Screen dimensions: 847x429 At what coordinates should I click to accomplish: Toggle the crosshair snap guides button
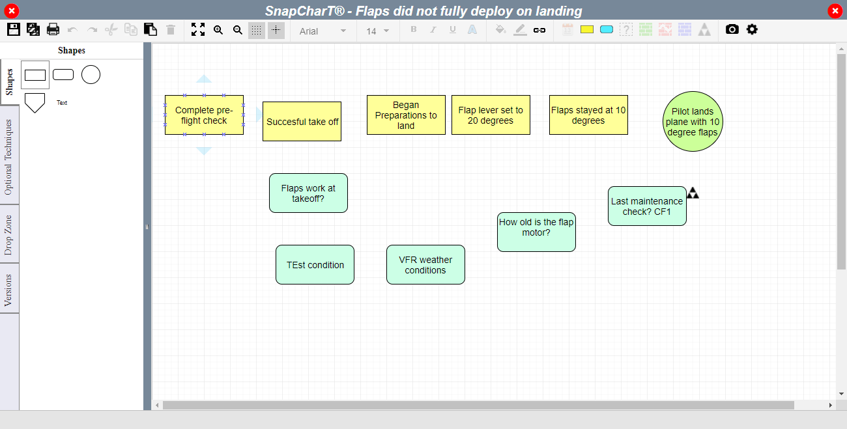pyautogui.click(x=276, y=30)
